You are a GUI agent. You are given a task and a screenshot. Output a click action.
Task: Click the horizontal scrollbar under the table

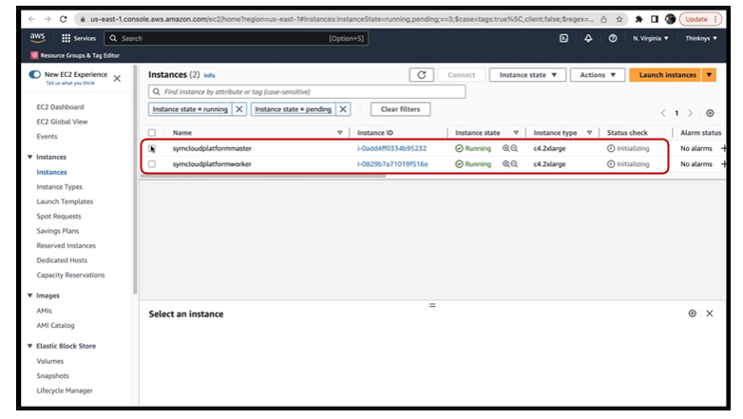263,176
